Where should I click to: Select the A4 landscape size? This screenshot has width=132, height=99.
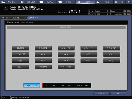[x=66, y=54]
